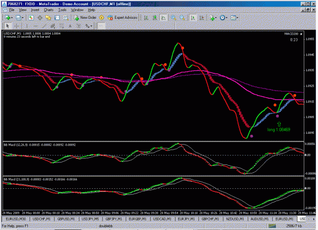
Task: Switch to the EURJPY,M1 chart tab
Action: [x=186, y=219]
